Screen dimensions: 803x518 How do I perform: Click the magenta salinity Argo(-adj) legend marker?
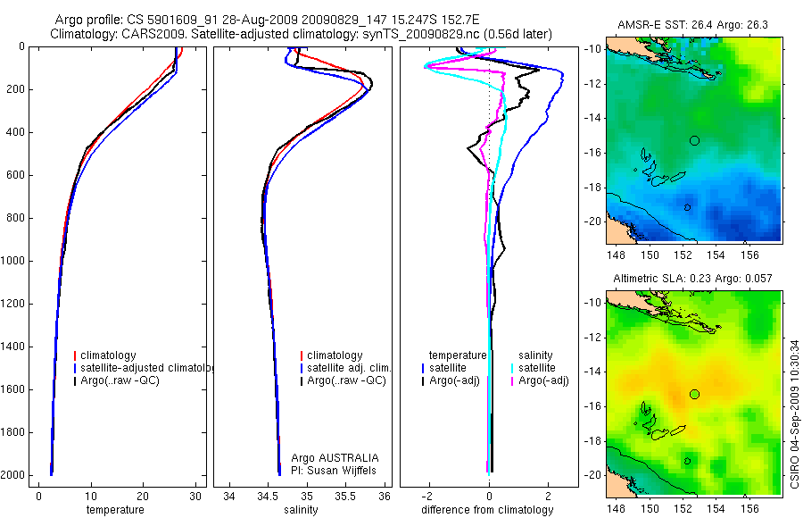pyautogui.click(x=513, y=380)
